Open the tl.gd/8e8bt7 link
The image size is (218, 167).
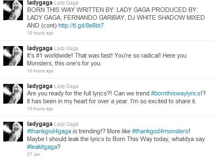pos(81,26)
